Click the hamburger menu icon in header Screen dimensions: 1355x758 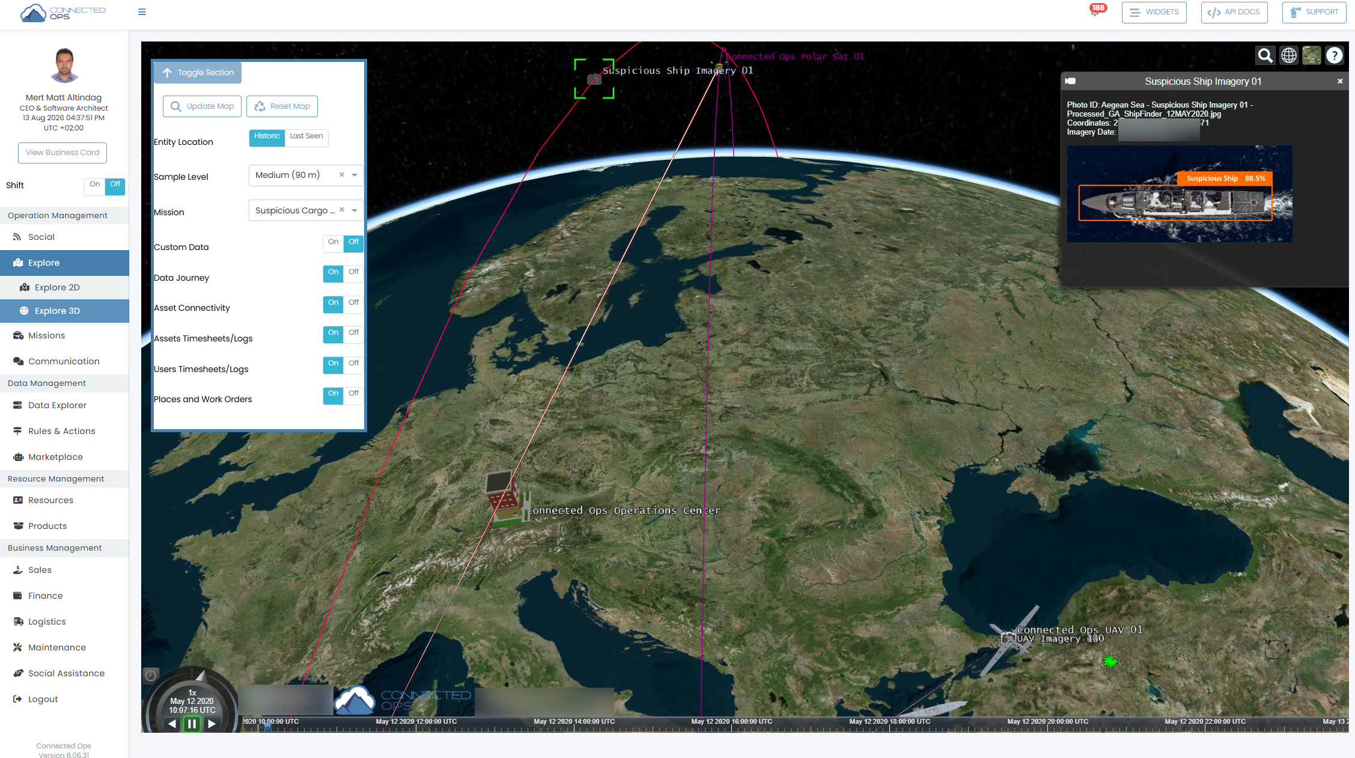[x=142, y=12]
